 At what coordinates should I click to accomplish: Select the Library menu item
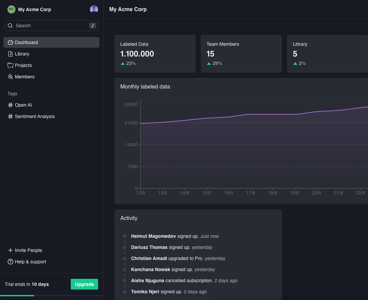22,54
